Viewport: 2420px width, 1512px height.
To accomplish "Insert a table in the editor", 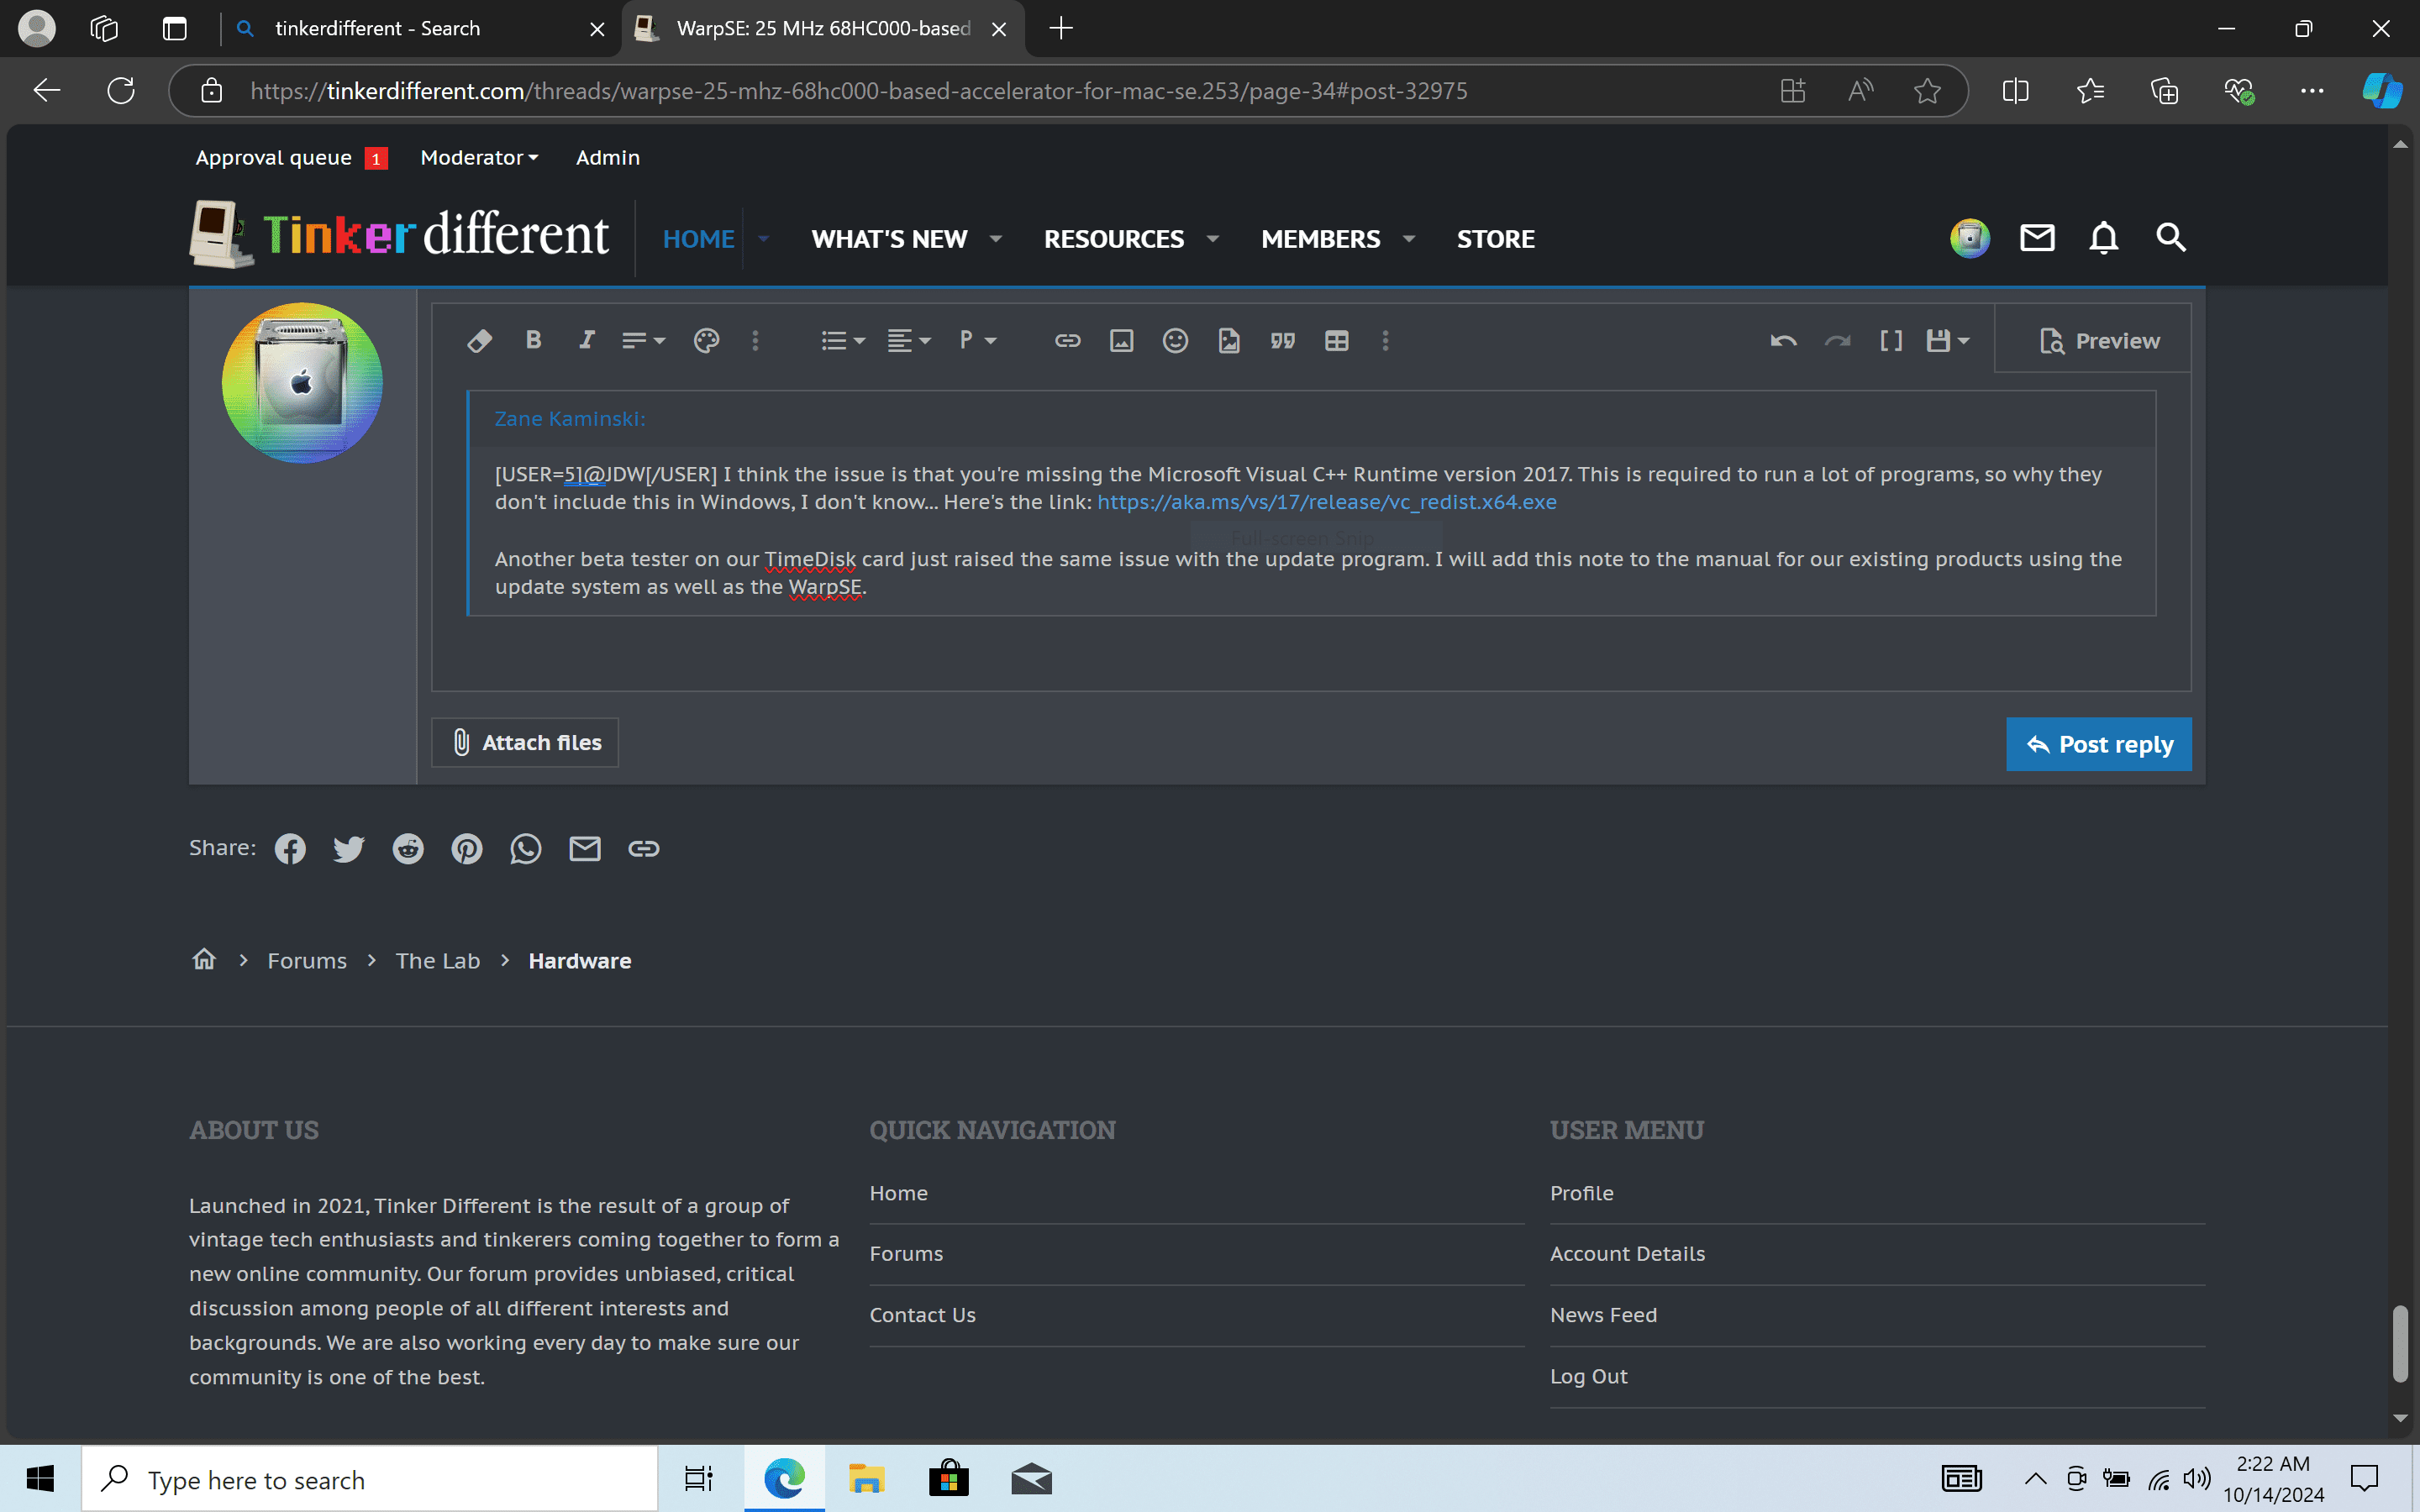I will click(1336, 341).
